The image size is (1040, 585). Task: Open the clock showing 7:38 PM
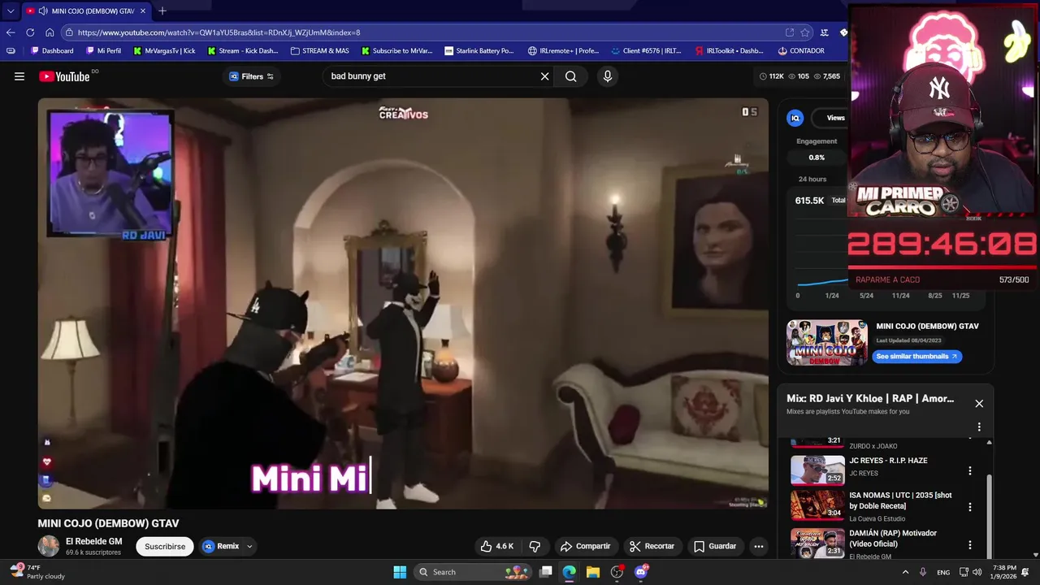[x=1003, y=572]
